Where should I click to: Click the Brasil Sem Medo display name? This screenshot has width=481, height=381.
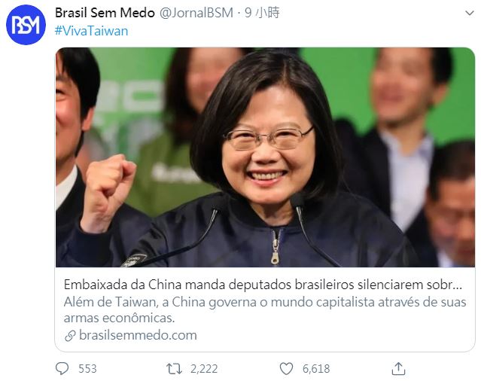tap(105, 13)
